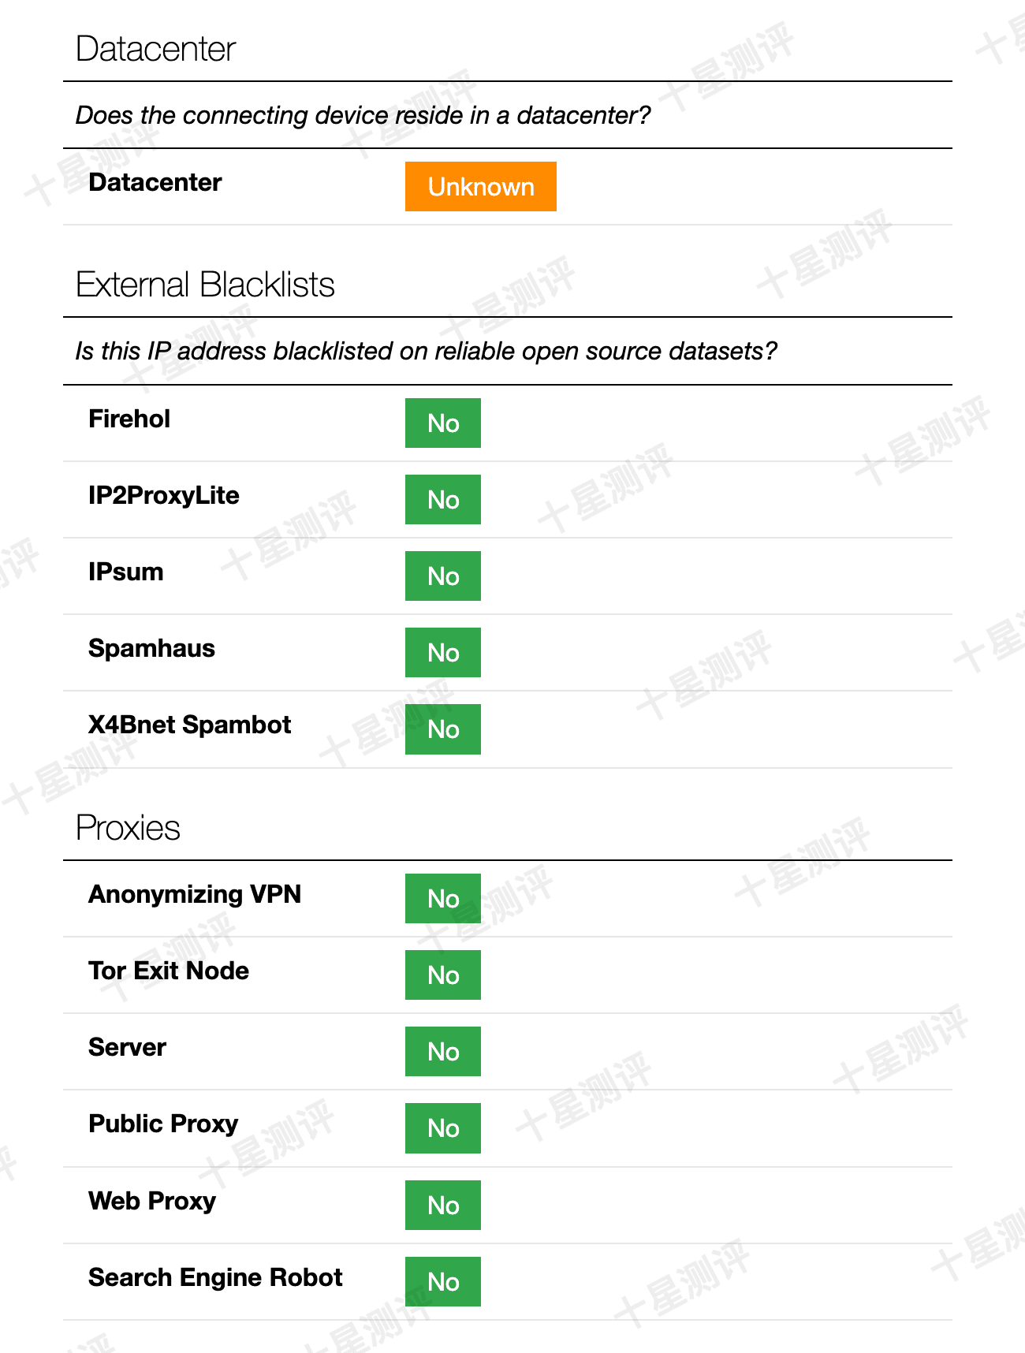Click the Proxies section heading

coord(128,828)
